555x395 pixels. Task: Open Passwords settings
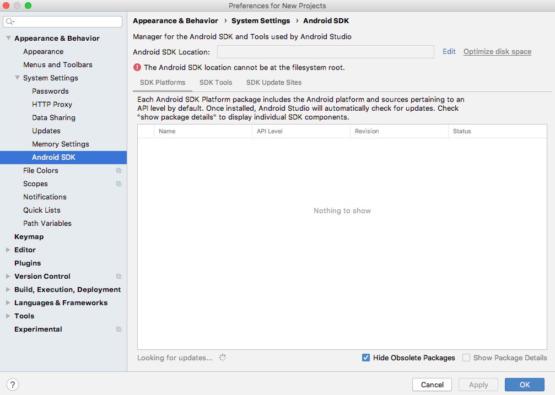click(x=50, y=91)
